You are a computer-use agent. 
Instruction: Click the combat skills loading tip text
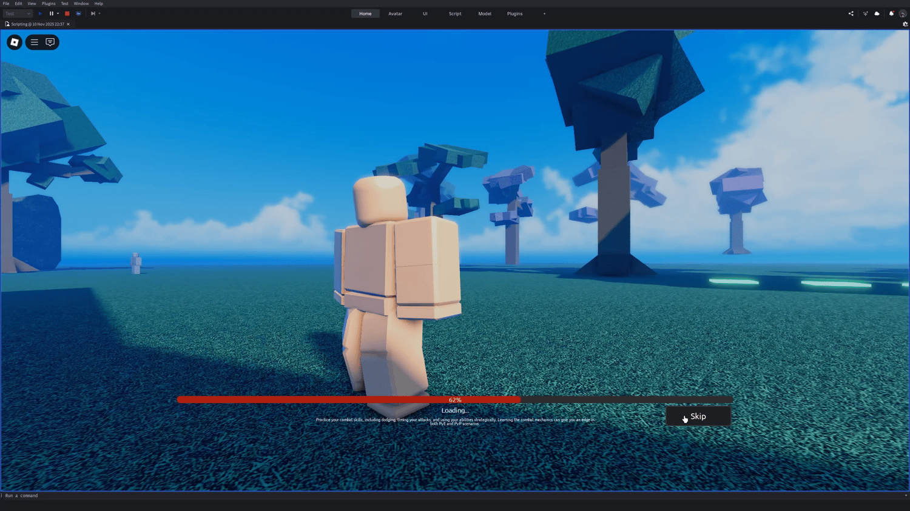pyautogui.click(x=455, y=421)
